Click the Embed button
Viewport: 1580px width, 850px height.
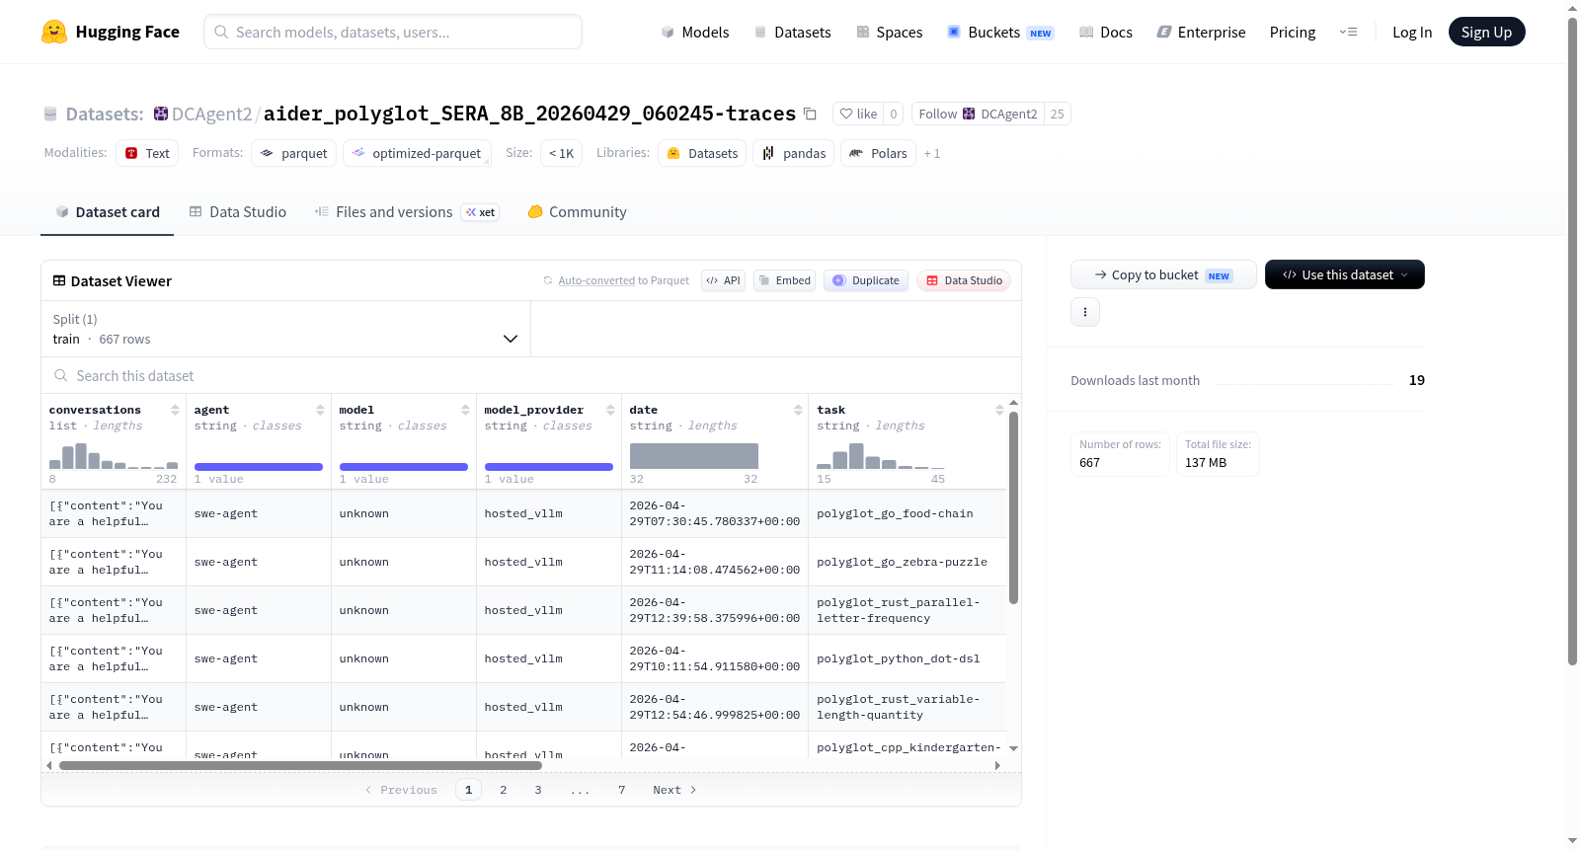point(785,280)
